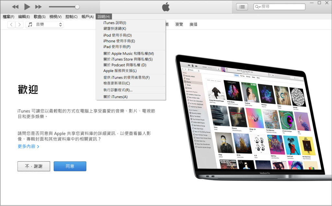The width and height of the screenshot is (332, 206).
Task: Select 提供 iTunes 的使用者意見(F)
Action: [131, 77]
